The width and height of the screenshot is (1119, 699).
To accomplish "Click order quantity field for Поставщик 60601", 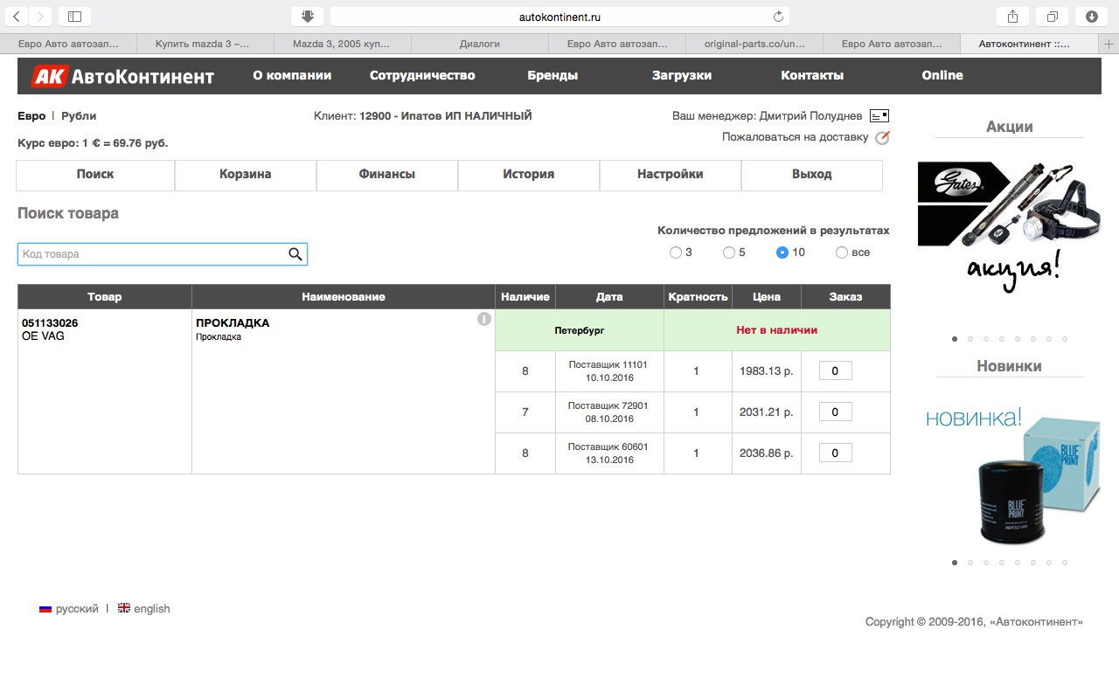I will 835,453.
